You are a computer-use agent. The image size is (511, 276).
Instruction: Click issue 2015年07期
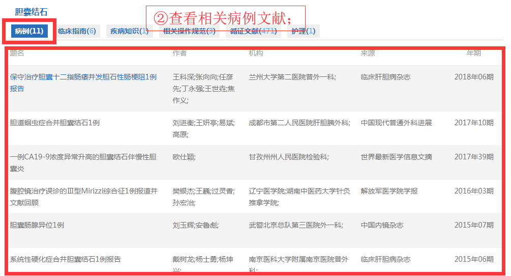coord(474,225)
